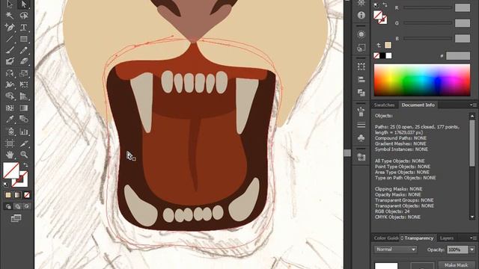Open the Transparency panel menu
The height and width of the screenshot is (269, 479).
pyautogui.click(x=473, y=238)
